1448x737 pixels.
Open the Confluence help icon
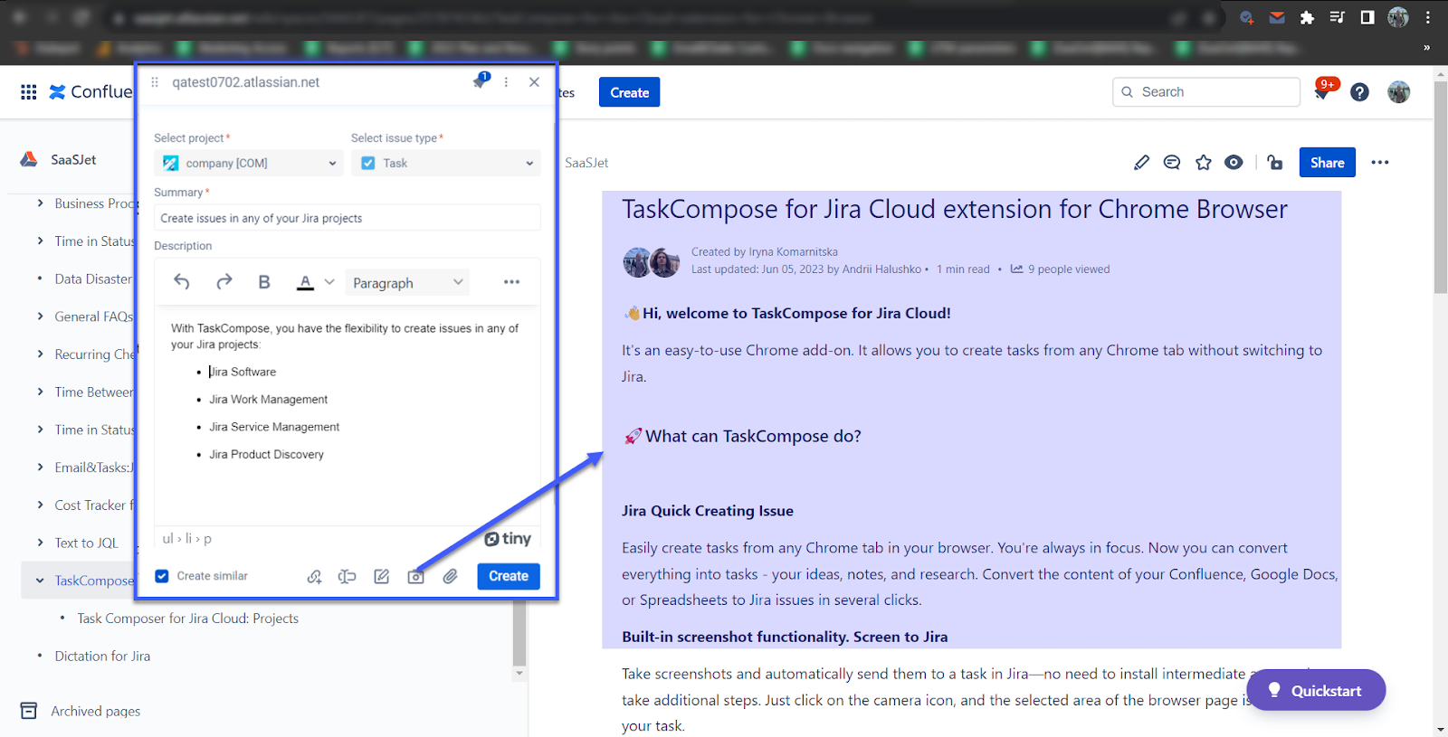click(1359, 92)
